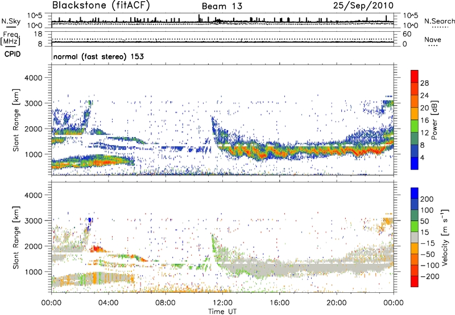Viewport: 455px width, 315px height.
Task: Click the "12:00" time axis label
Action: [222, 303]
